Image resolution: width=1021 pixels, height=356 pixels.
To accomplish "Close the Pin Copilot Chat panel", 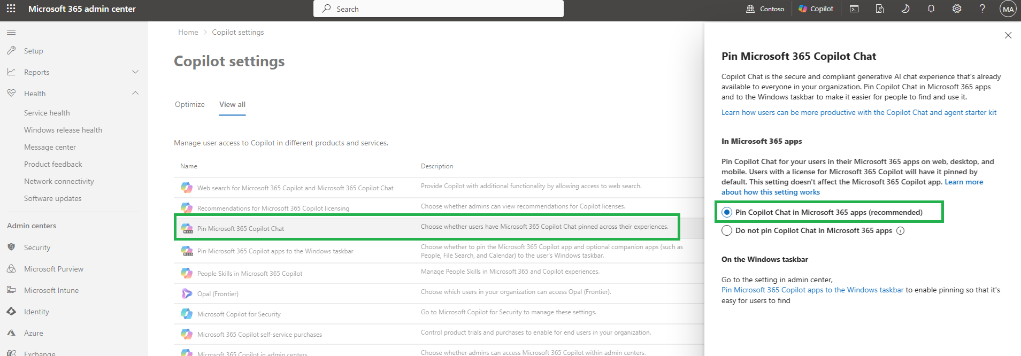I will [x=1008, y=35].
